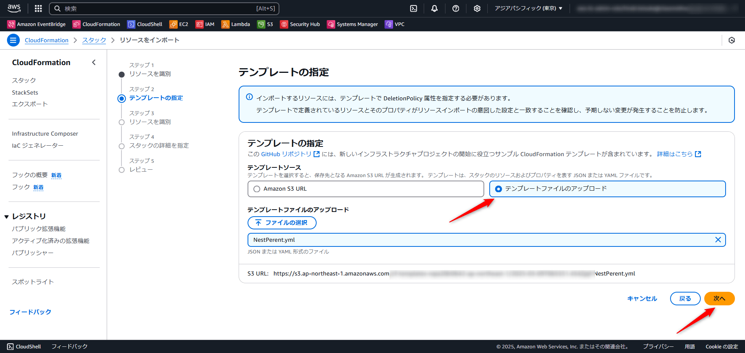The image size is (745, 353).
Task: Select step 4 スタックの詳細を指定 label
Action: (x=159, y=145)
